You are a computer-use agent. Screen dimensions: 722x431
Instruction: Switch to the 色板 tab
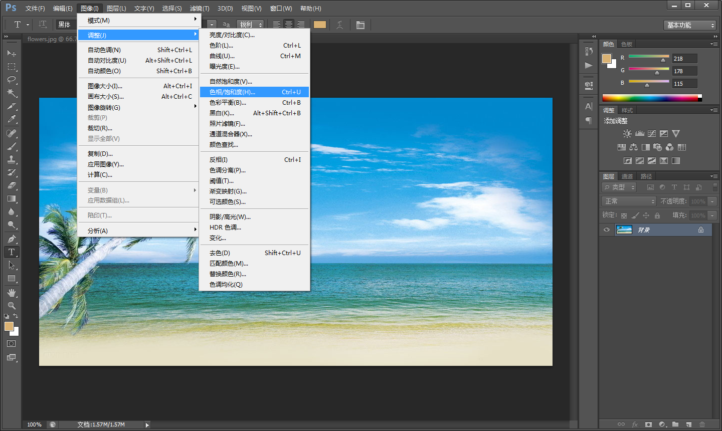pyautogui.click(x=627, y=44)
